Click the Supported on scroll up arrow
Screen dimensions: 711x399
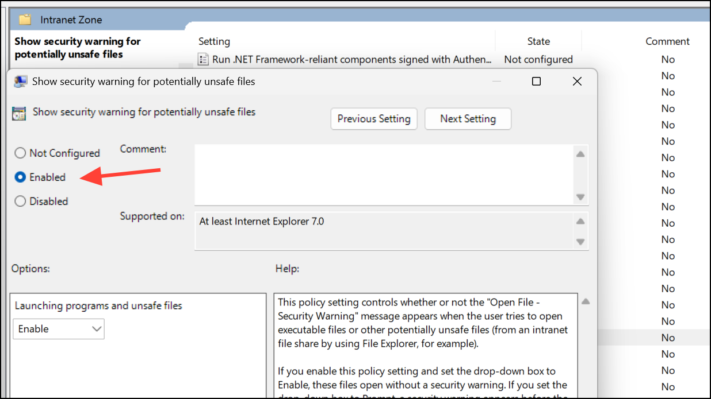580,222
